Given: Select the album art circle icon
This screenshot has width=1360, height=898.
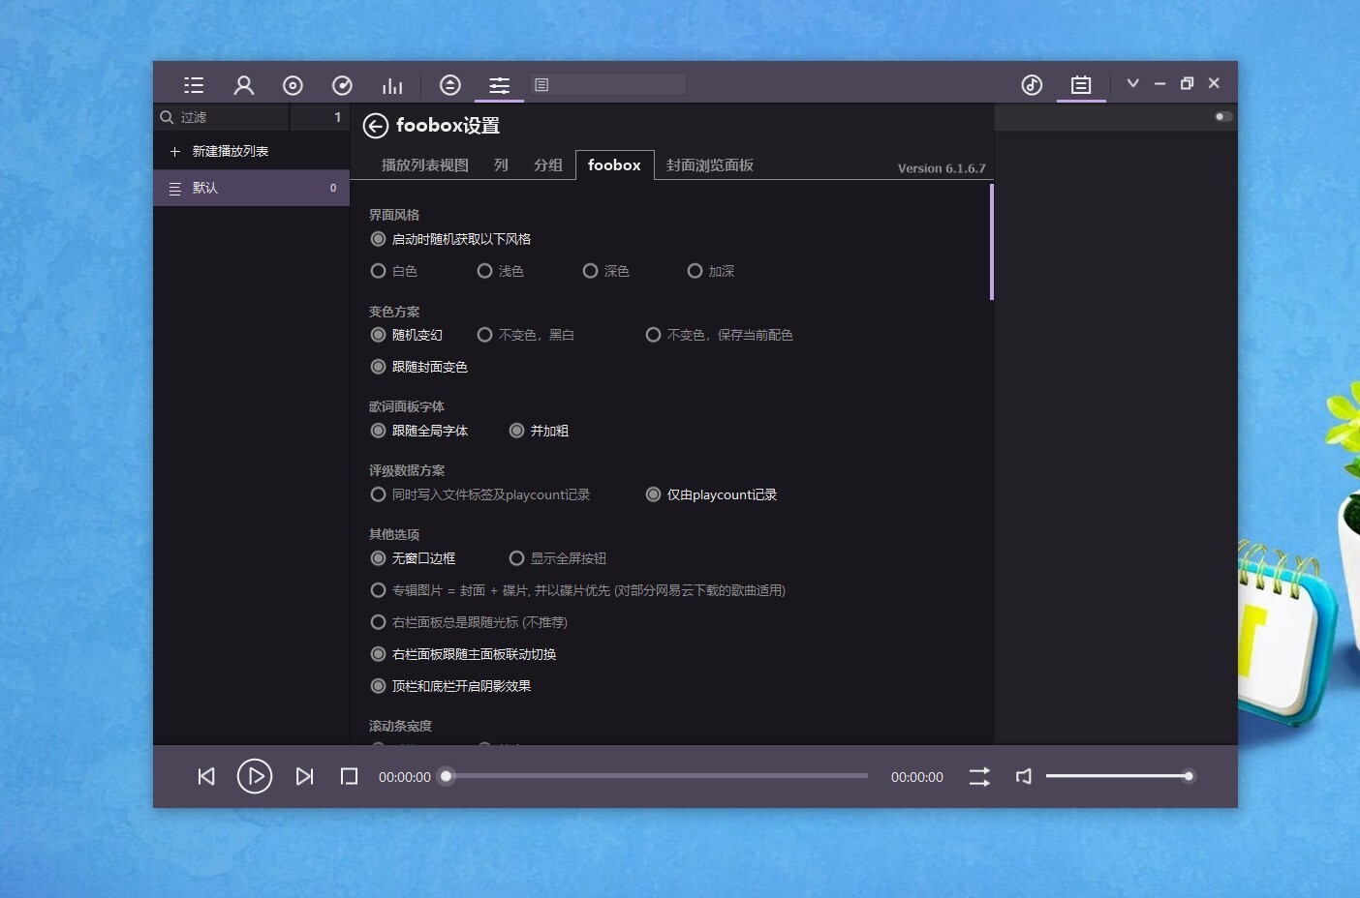Looking at the screenshot, I should (293, 84).
